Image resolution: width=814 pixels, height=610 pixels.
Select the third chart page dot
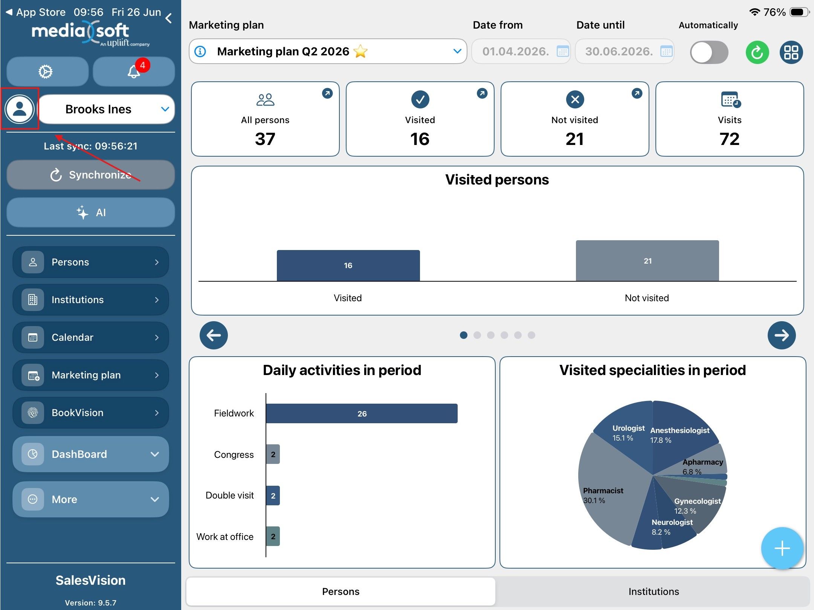coord(491,335)
